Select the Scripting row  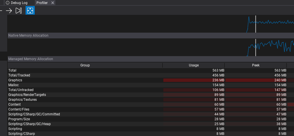tap(151, 129)
